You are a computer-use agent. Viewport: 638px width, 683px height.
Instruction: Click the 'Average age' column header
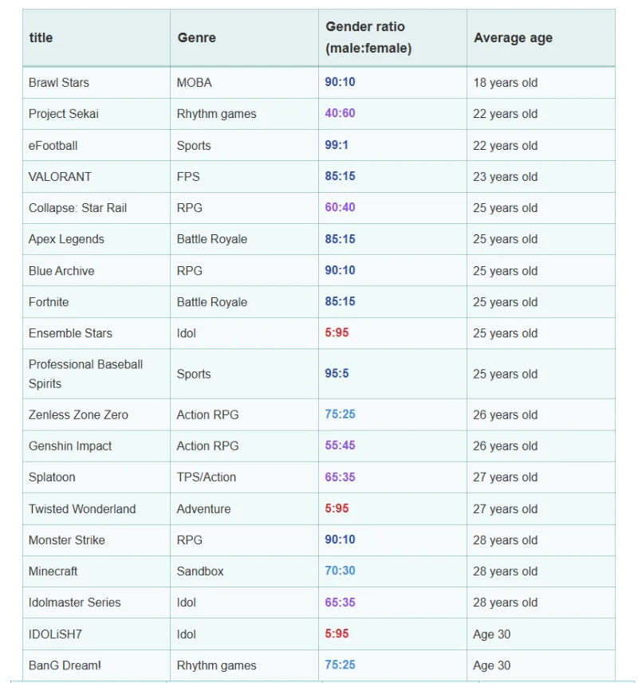(x=541, y=38)
